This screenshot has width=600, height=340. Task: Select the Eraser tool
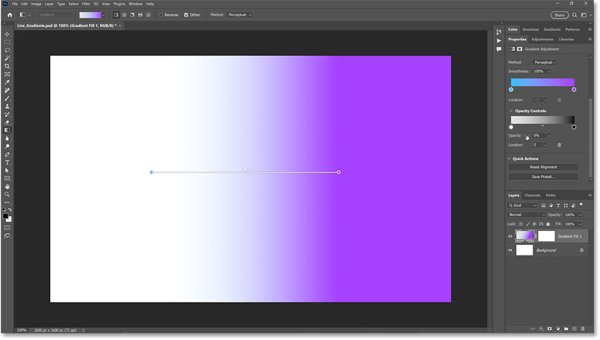point(7,122)
